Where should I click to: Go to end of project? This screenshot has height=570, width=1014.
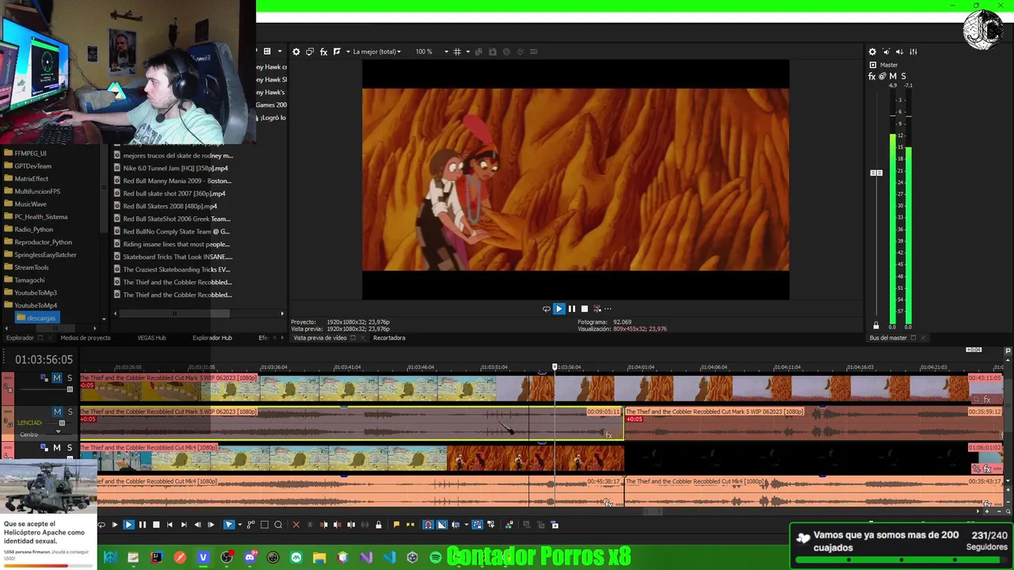(184, 524)
